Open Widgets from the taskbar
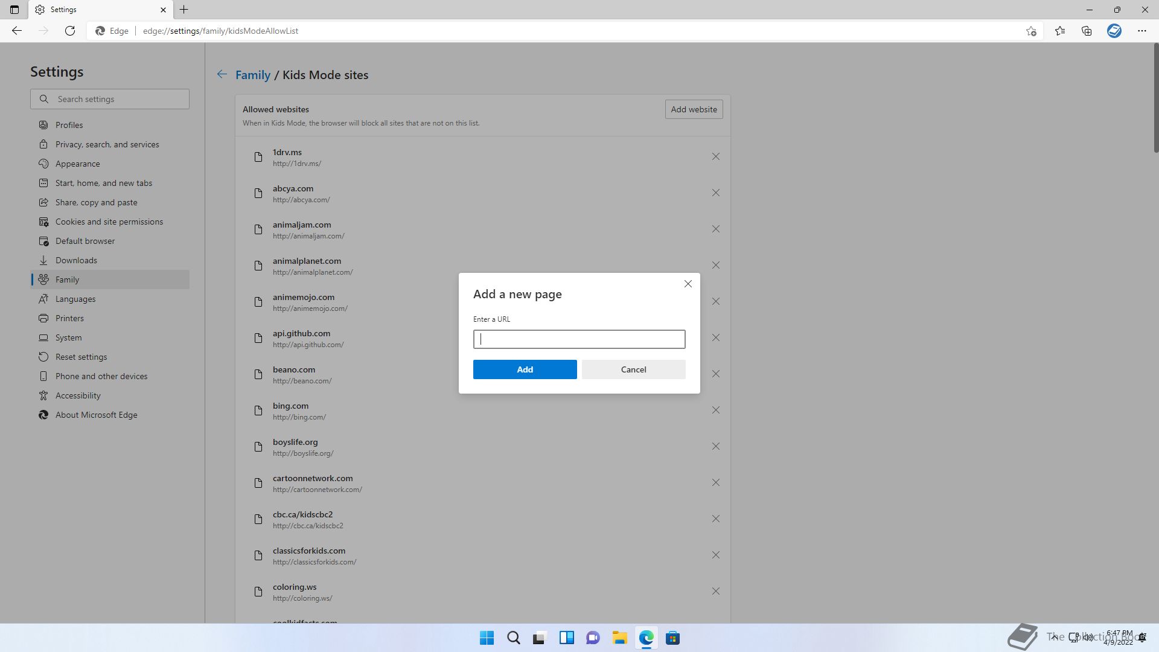The image size is (1159, 652). pyautogui.click(x=566, y=638)
